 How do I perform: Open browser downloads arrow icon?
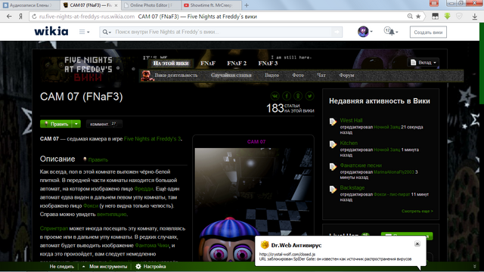pyautogui.click(x=475, y=17)
